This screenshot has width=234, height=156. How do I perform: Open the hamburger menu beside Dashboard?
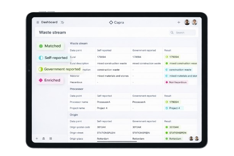37,22
